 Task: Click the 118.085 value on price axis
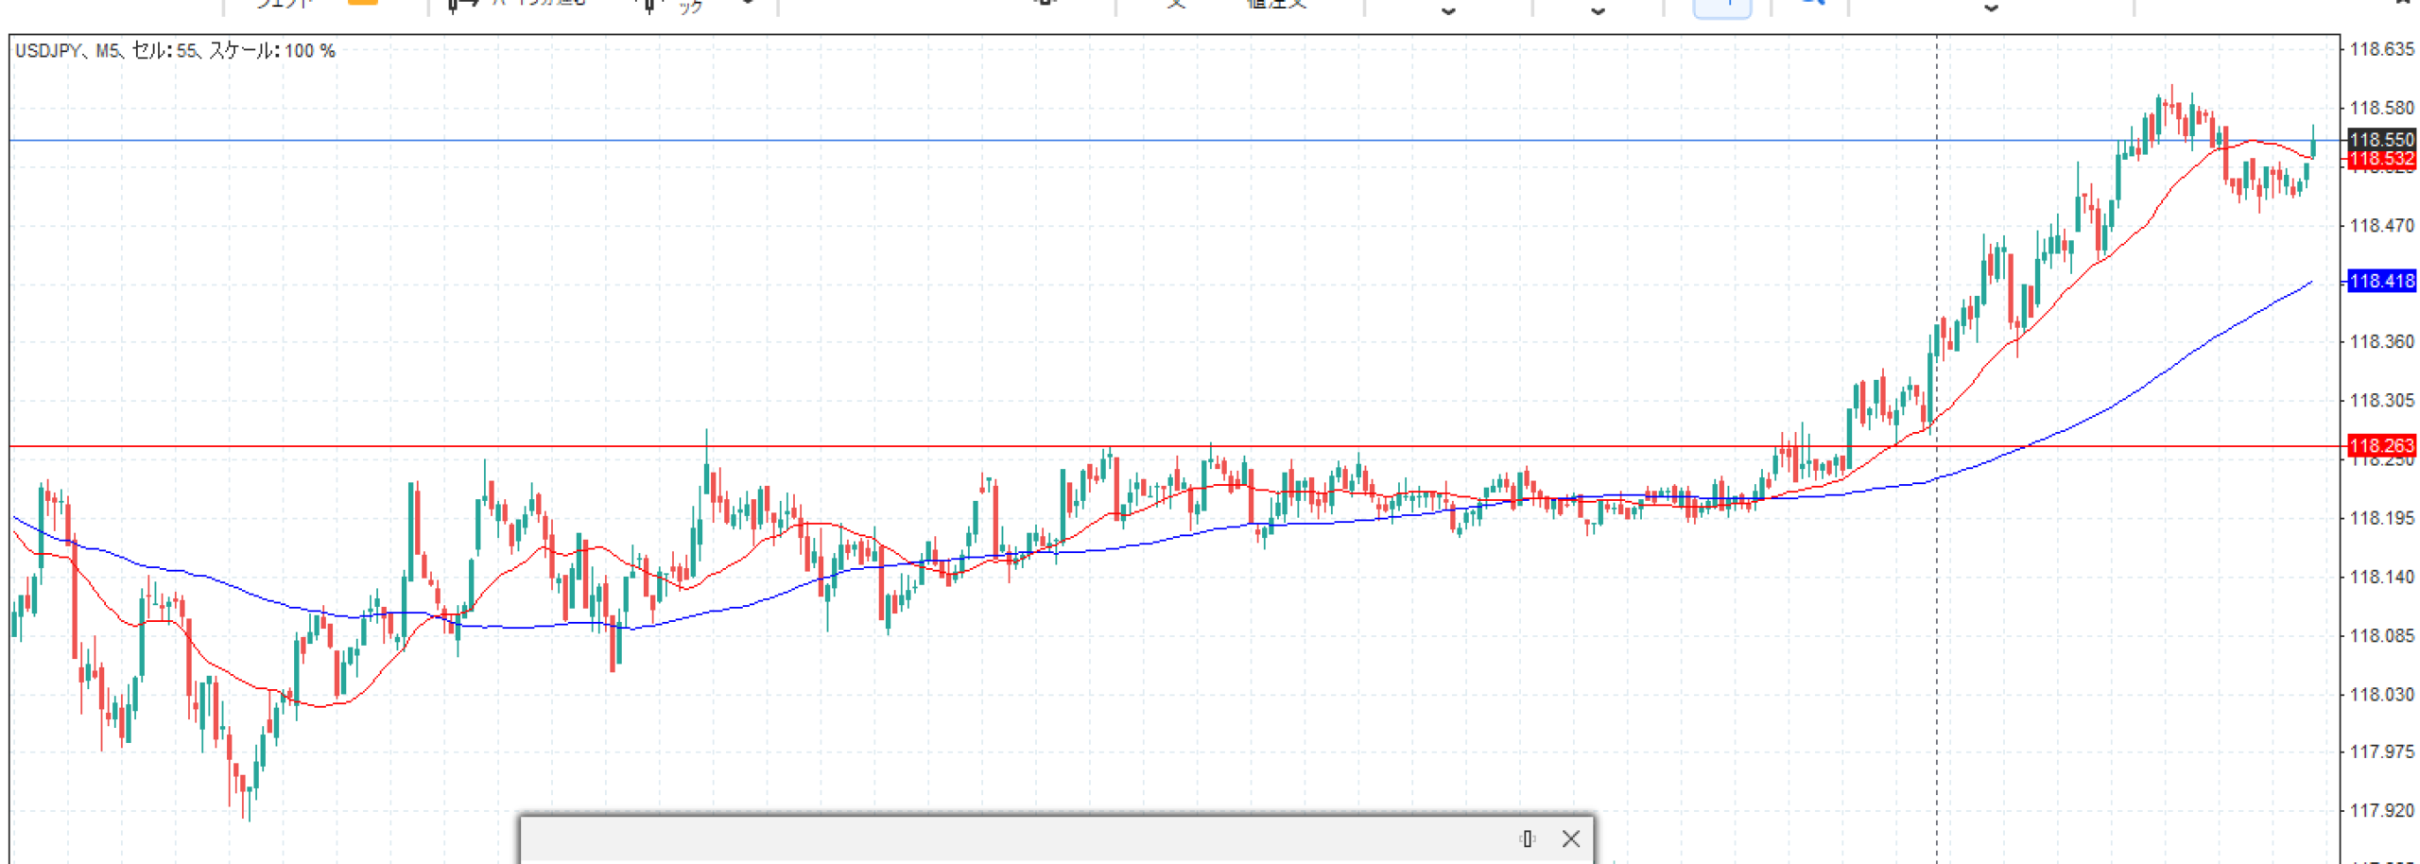pos(2380,635)
